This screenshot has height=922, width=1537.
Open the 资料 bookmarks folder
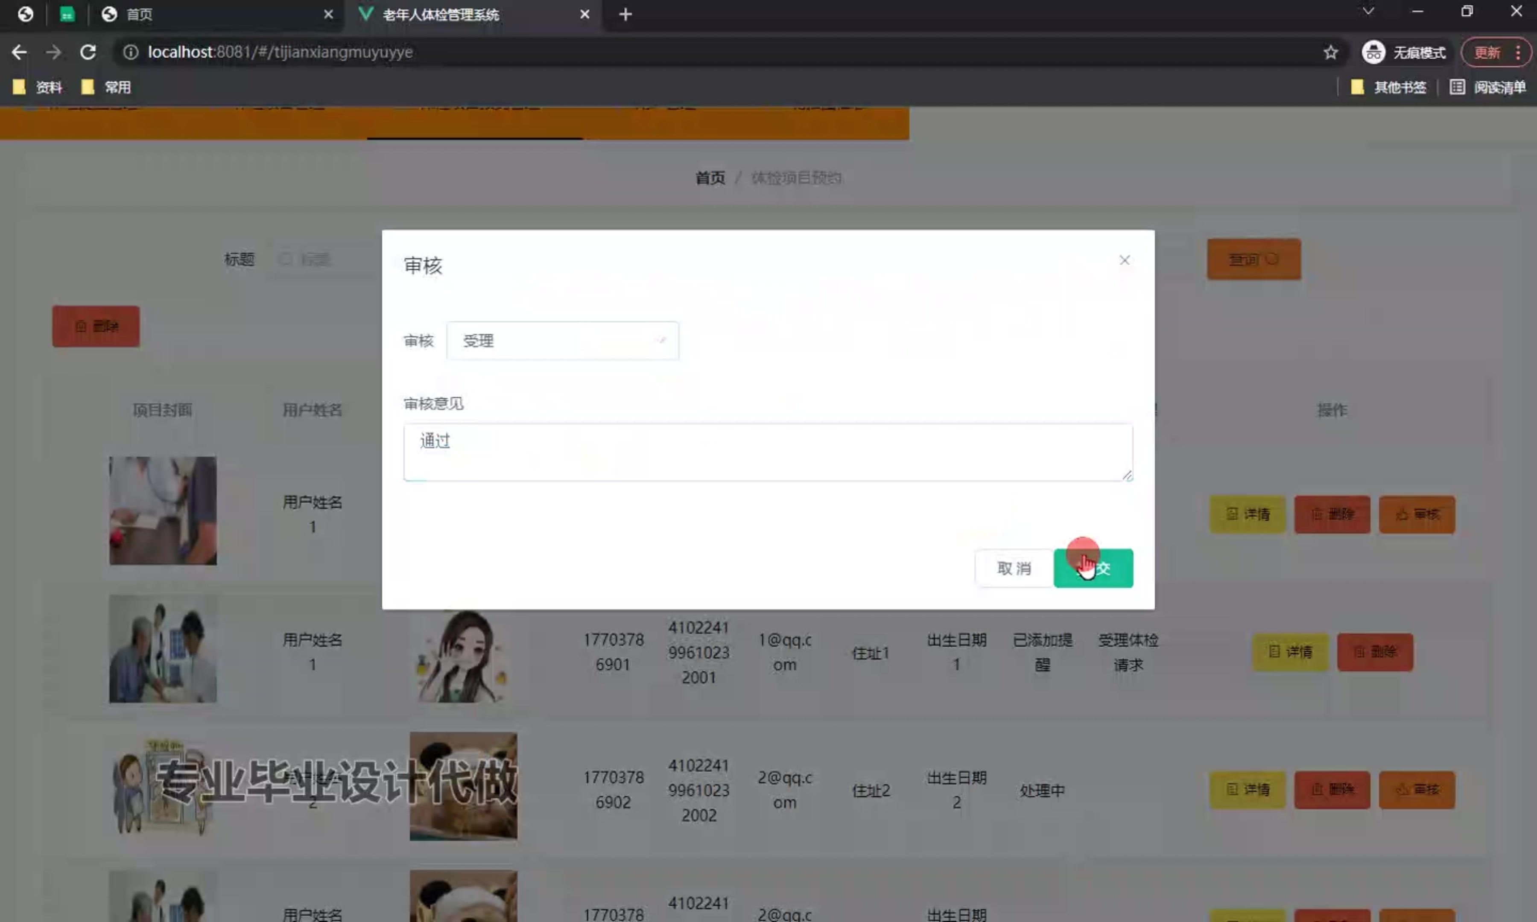point(37,87)
